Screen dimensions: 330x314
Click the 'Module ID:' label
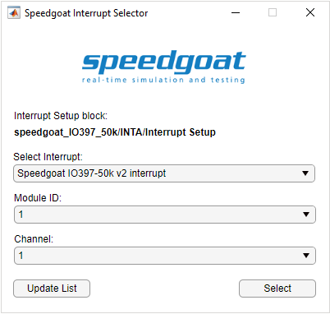[x=38, y=198]
